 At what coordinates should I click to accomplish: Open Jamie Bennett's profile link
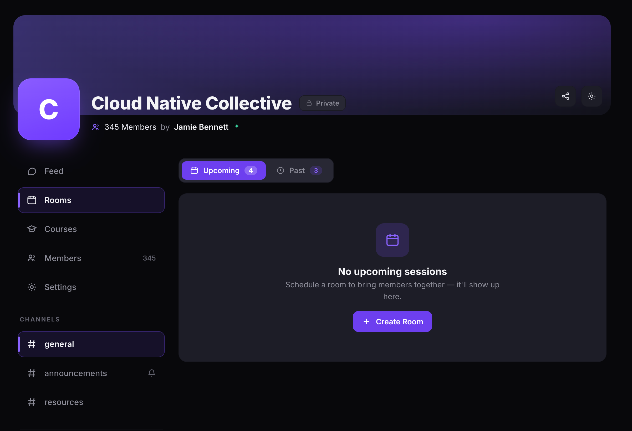coord(201,127)
